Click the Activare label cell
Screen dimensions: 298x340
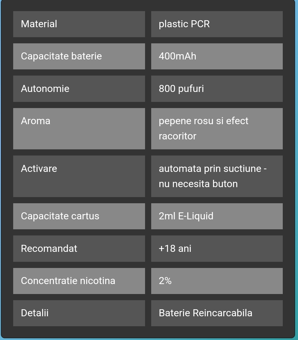pyautogui.click(x=79, y=176)
